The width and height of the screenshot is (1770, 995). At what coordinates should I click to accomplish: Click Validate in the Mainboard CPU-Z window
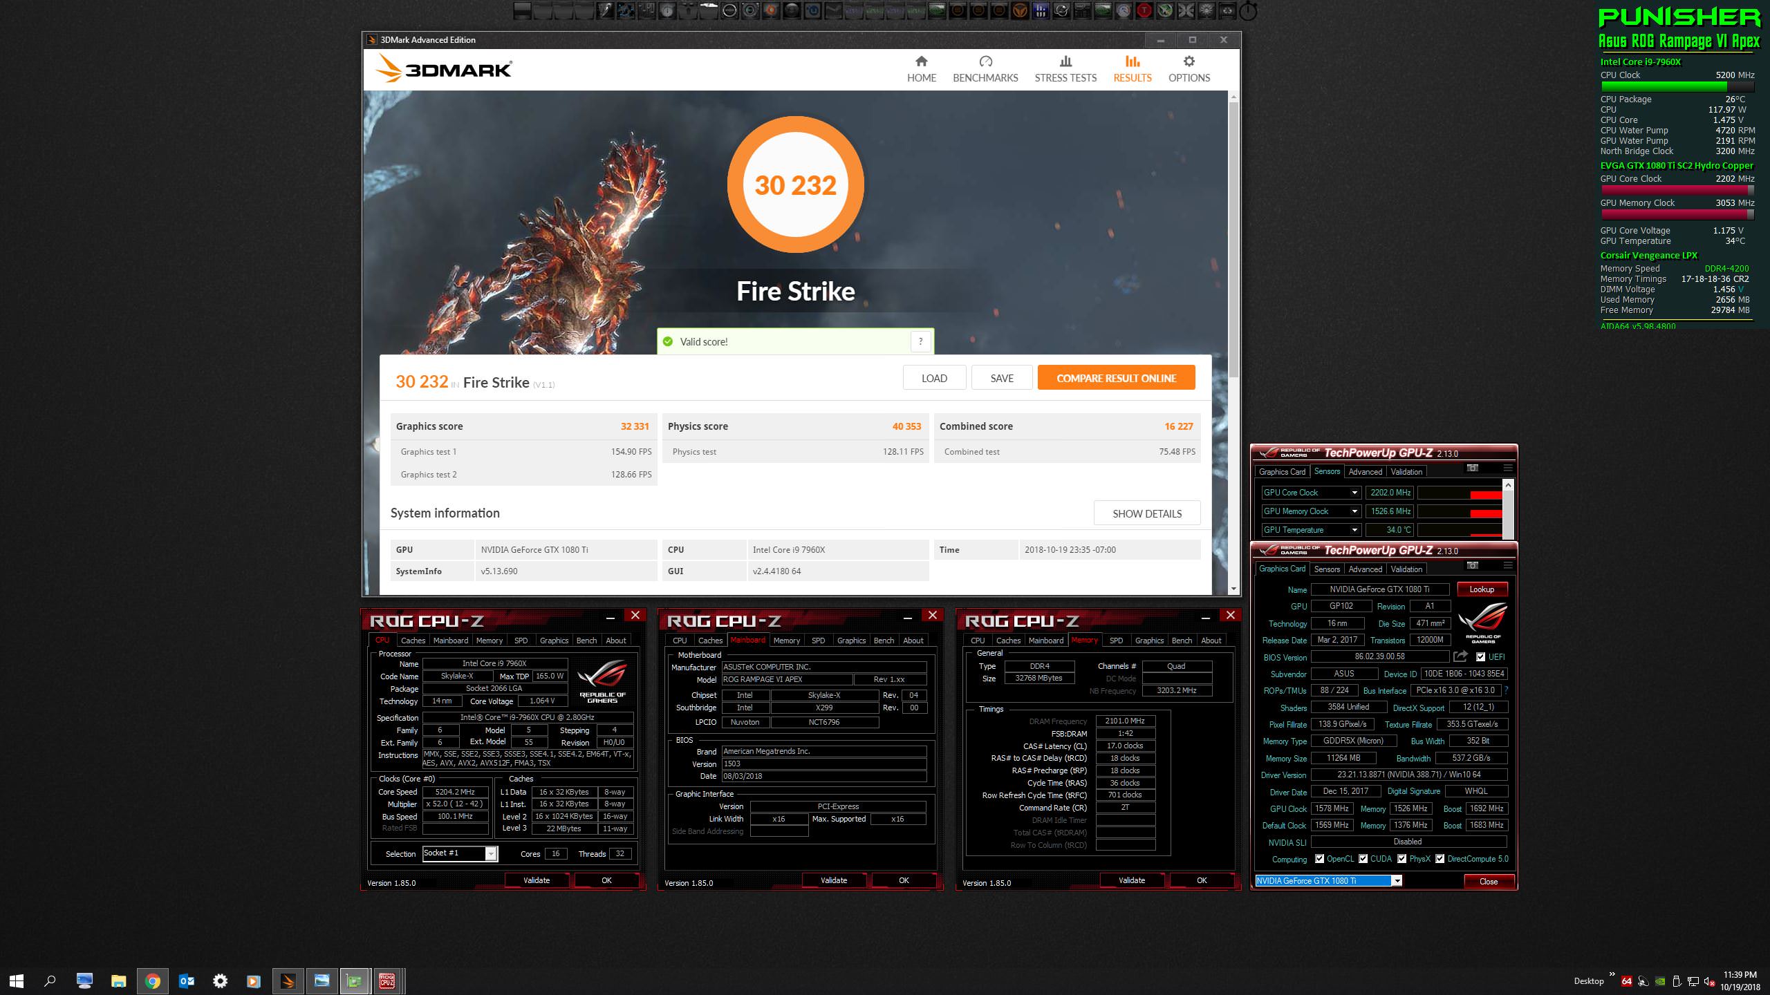833,880
